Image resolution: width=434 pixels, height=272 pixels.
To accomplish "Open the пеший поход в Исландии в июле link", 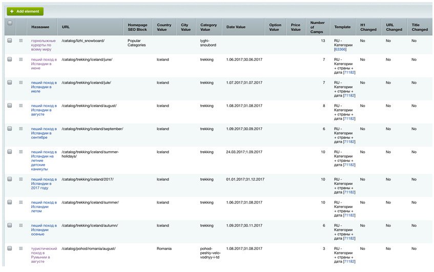I will (x=44, y=87).
